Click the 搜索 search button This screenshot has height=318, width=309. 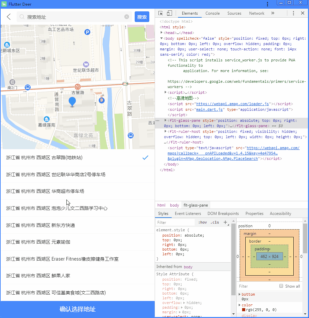(142, 16)
